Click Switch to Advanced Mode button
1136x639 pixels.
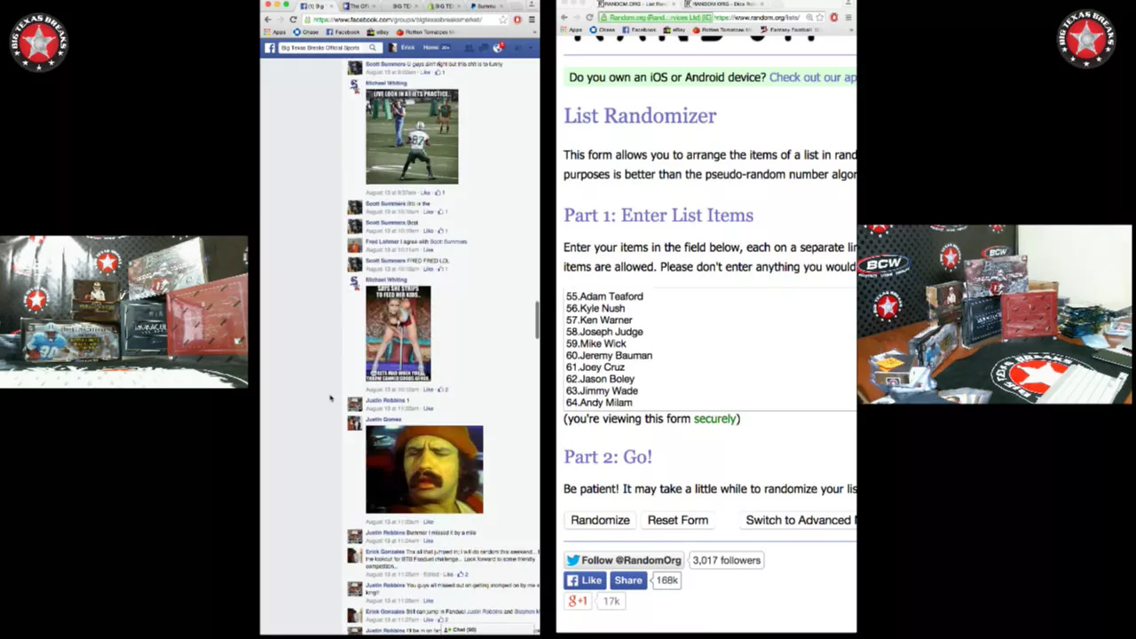799,520
